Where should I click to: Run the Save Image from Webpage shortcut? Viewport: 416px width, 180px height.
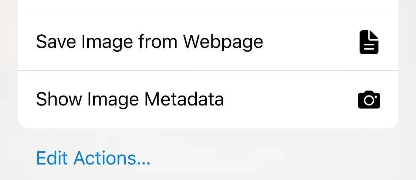pyautogui.click(x=208, y=42)
